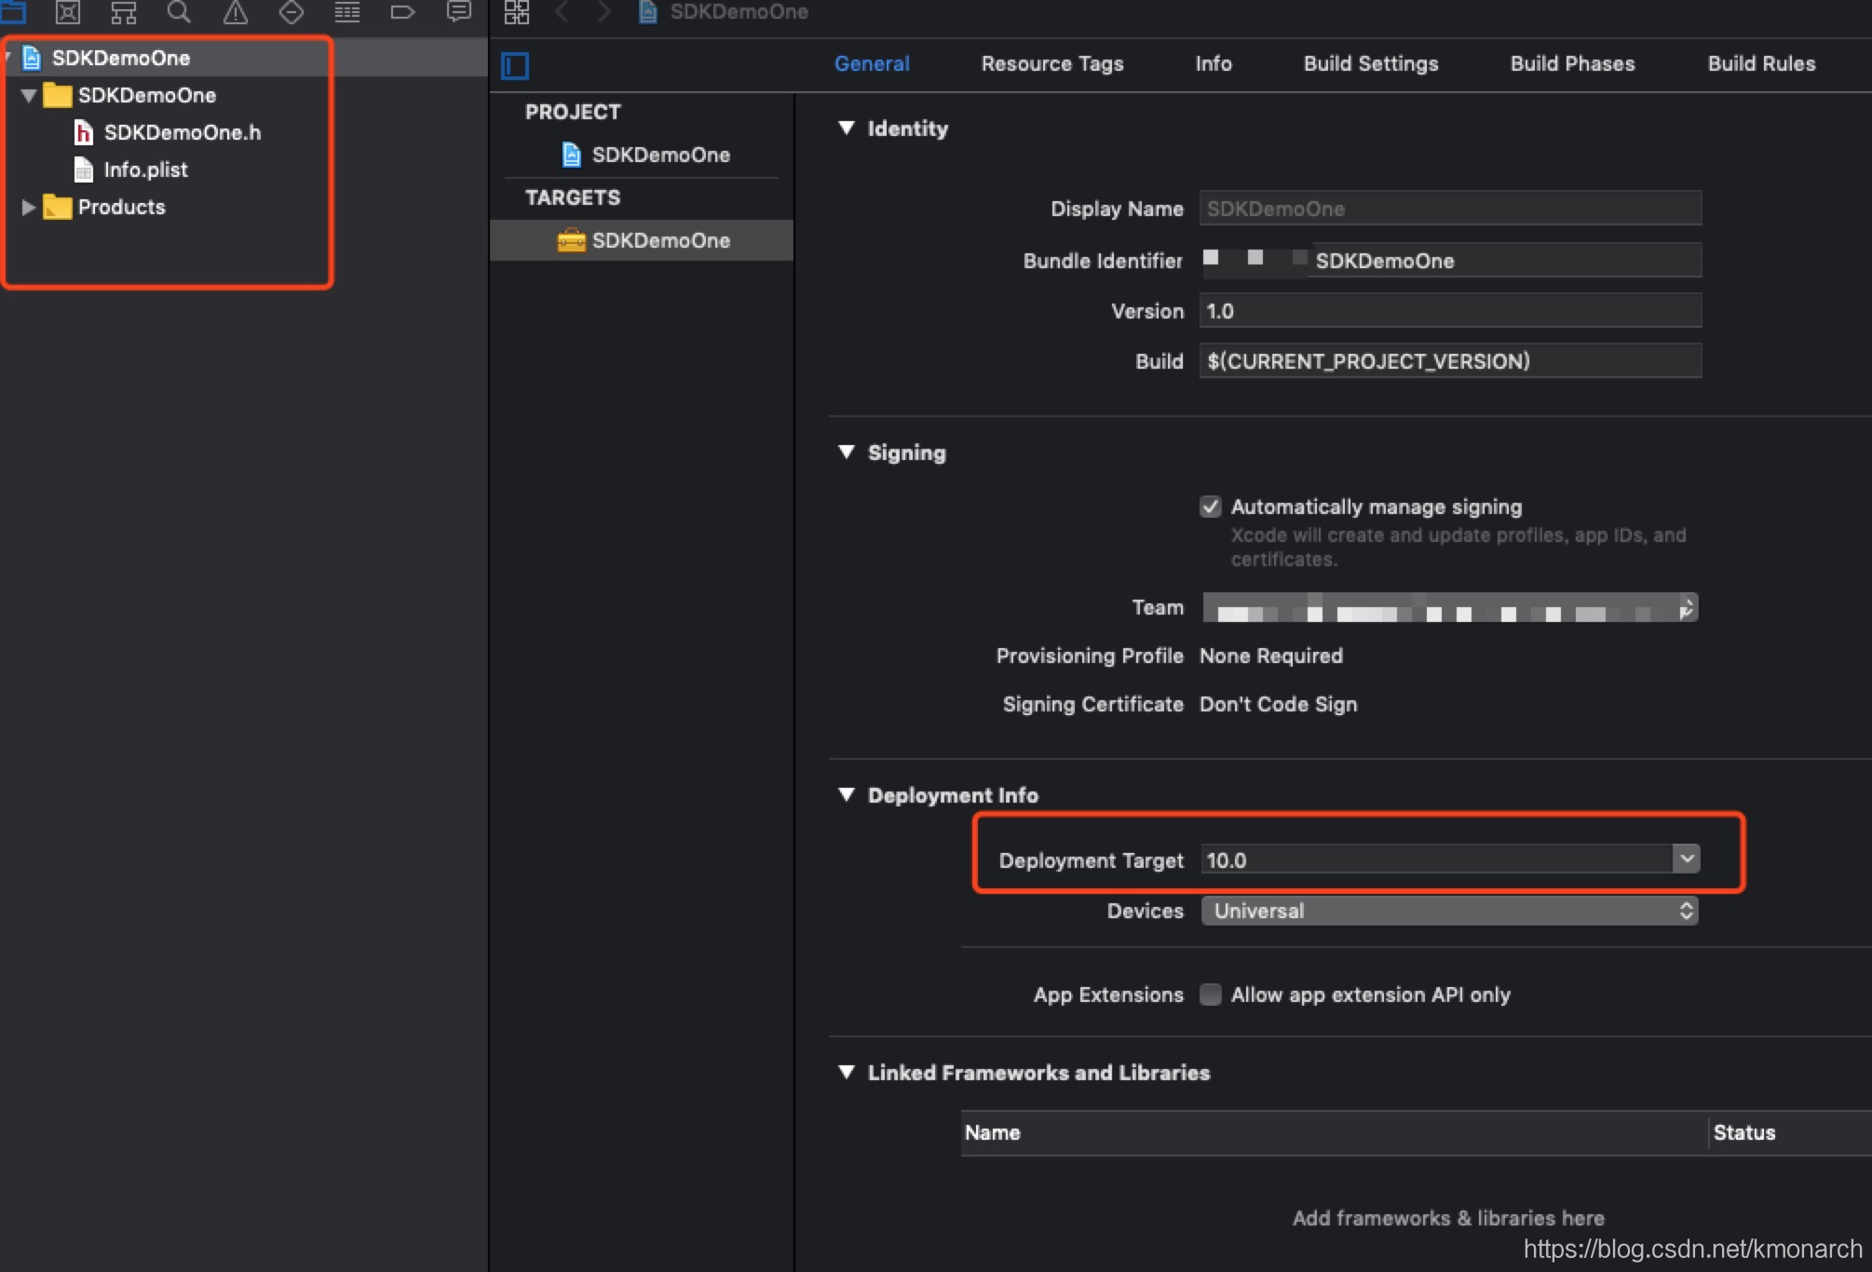1872x1272 pixels.
Task: Go forward with the right chevron
Action: click(x=604, y=12)
